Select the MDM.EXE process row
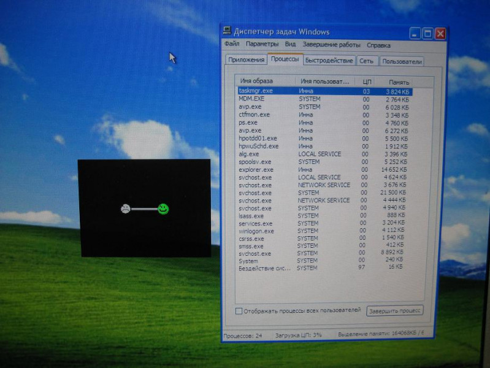Image resolution: width=490 pixels, height=368 pixels. tap(324, 99)
